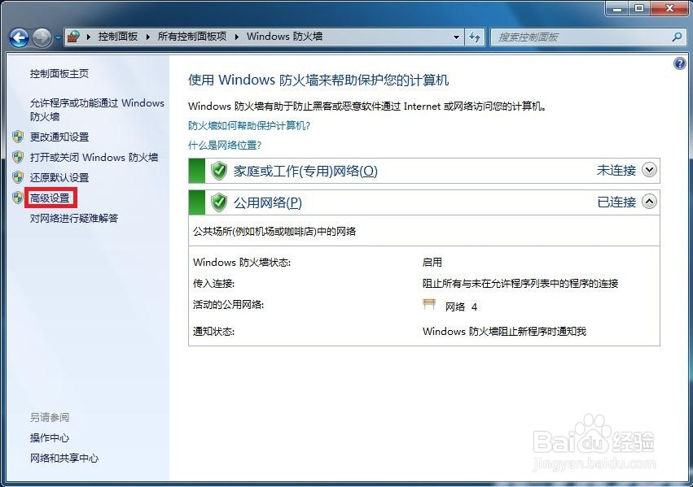The width and height of the screenshot is (693, 487).
Task: Open the recent pages dropdown beside Forward
Action: 58,38
